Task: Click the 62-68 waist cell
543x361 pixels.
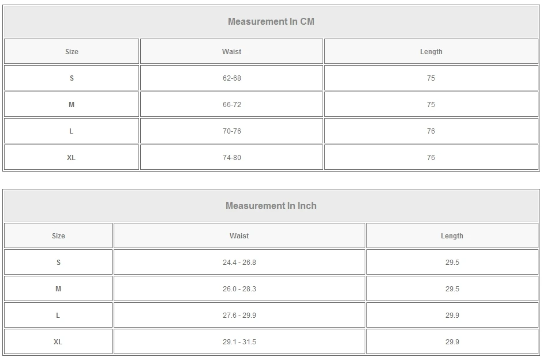Action: [x=231, y=78]
